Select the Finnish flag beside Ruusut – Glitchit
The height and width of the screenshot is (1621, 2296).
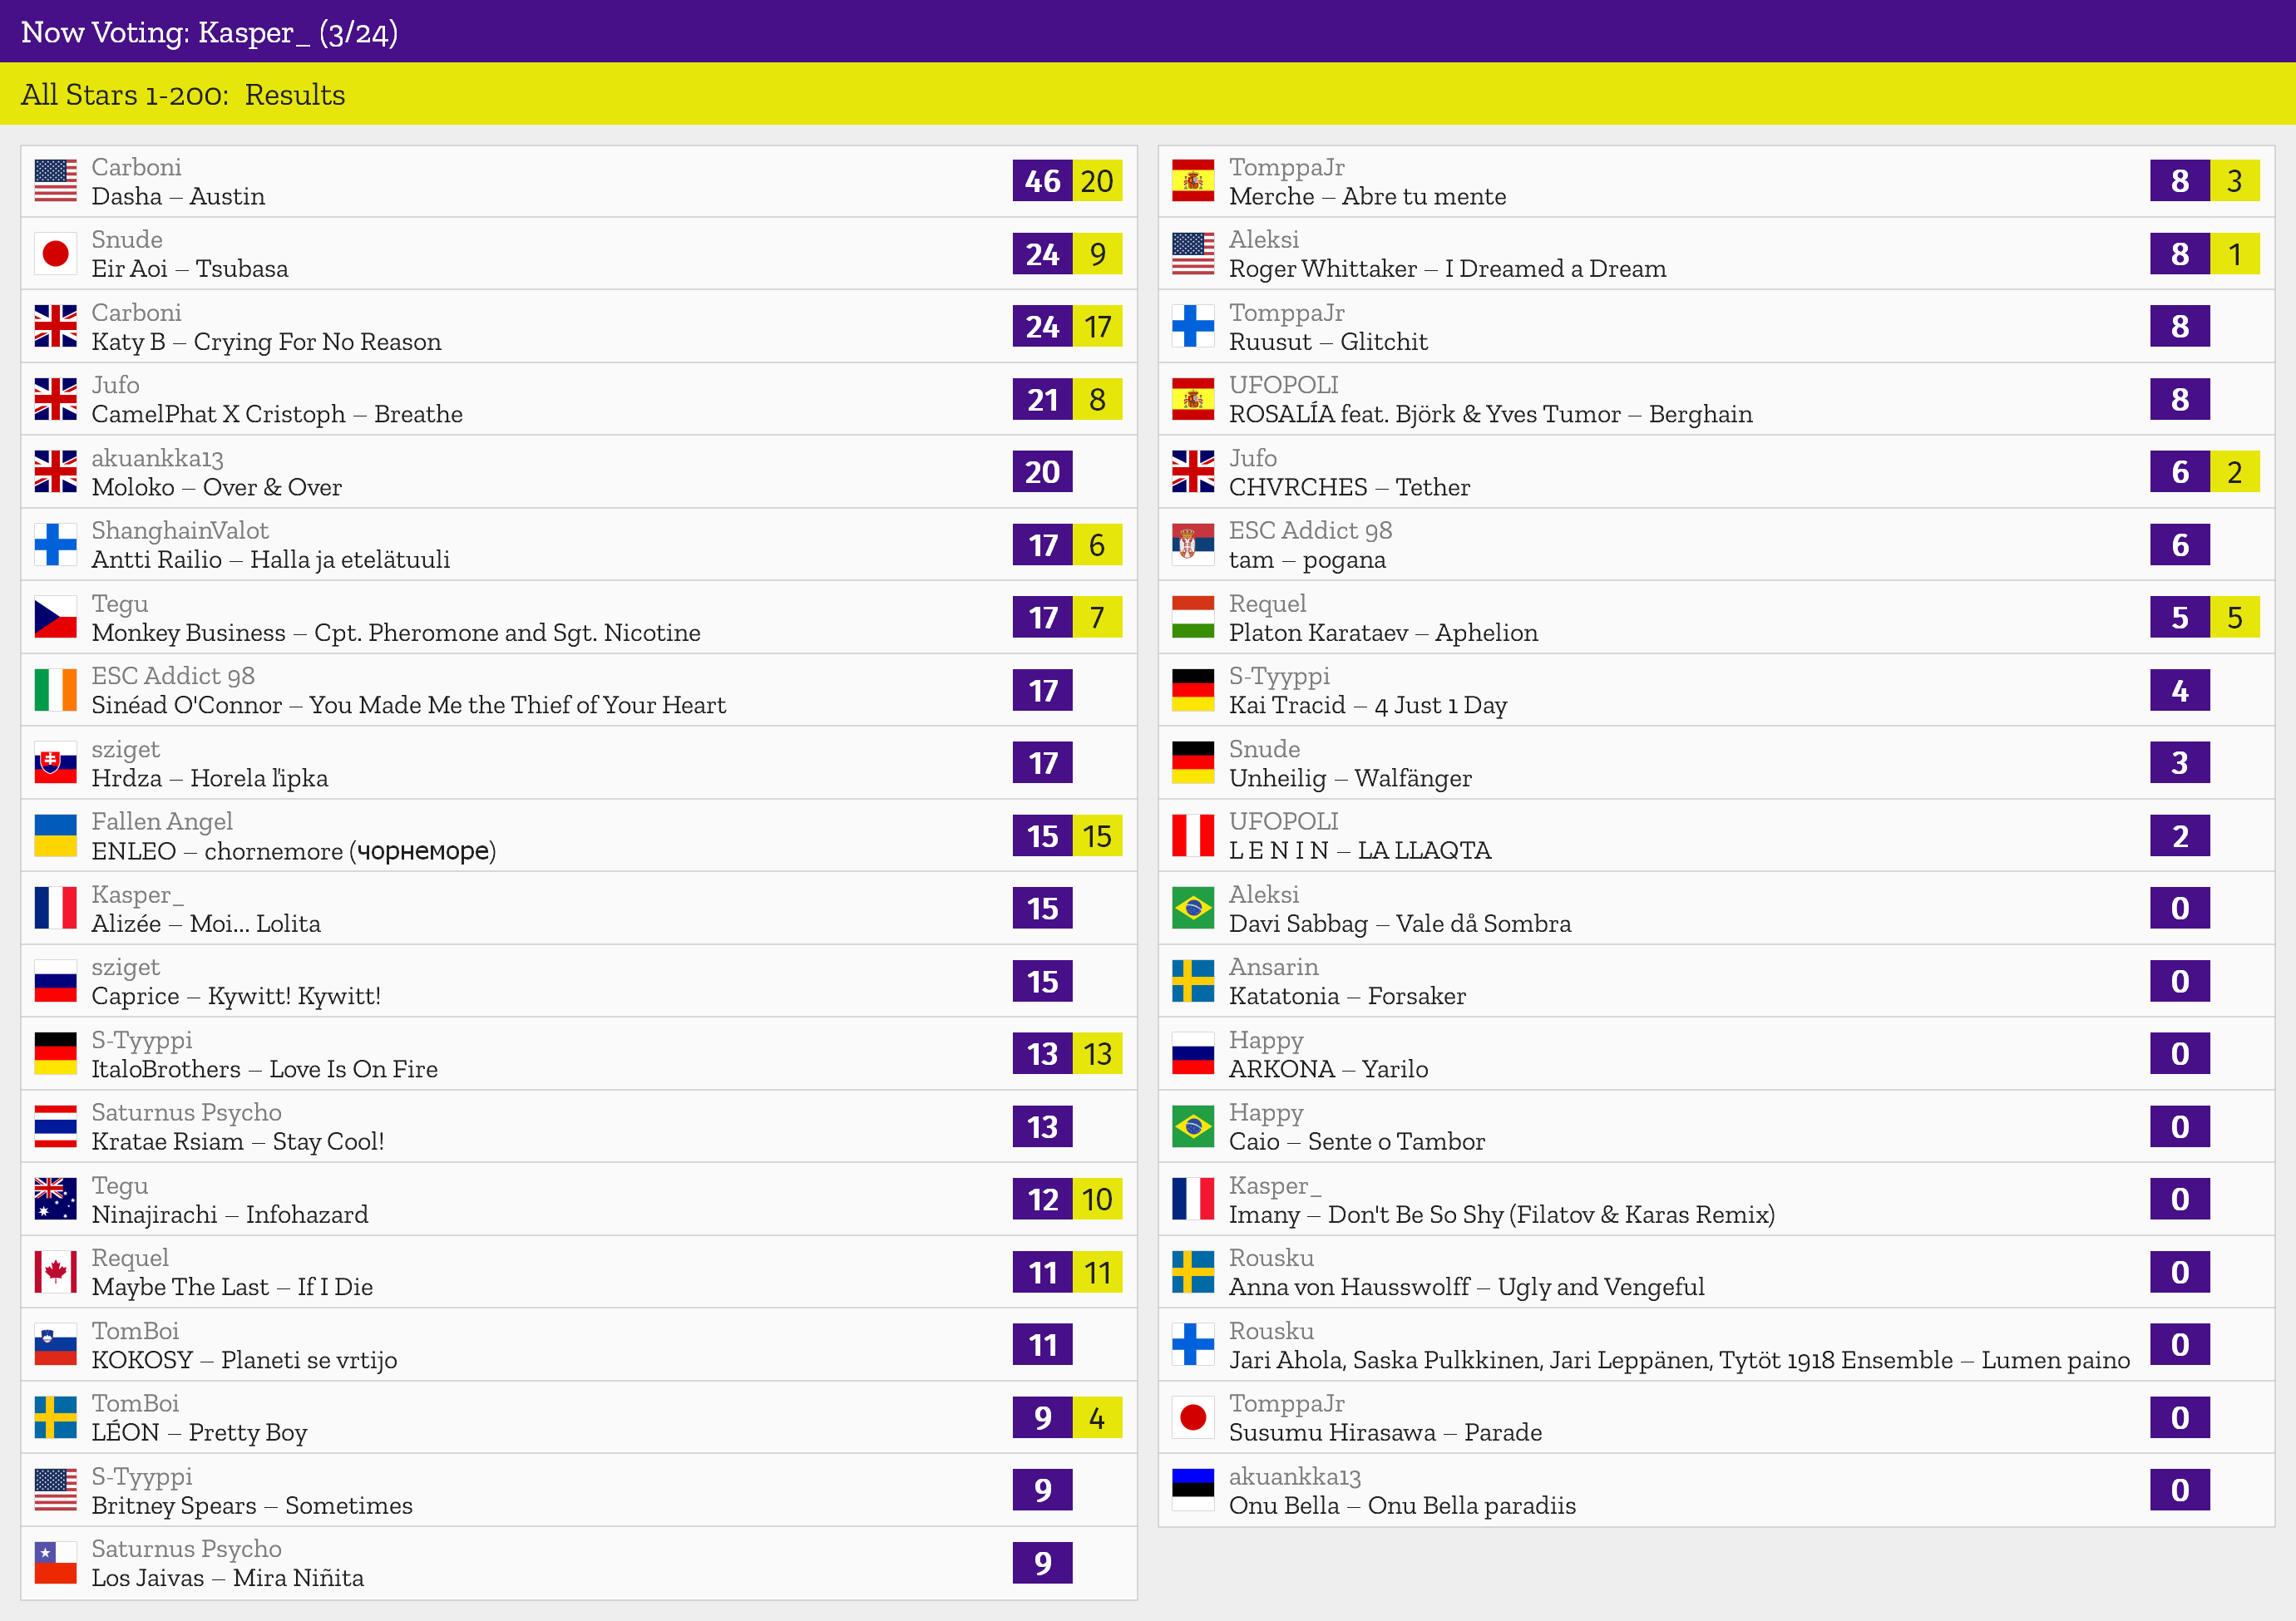[1193, 327]
